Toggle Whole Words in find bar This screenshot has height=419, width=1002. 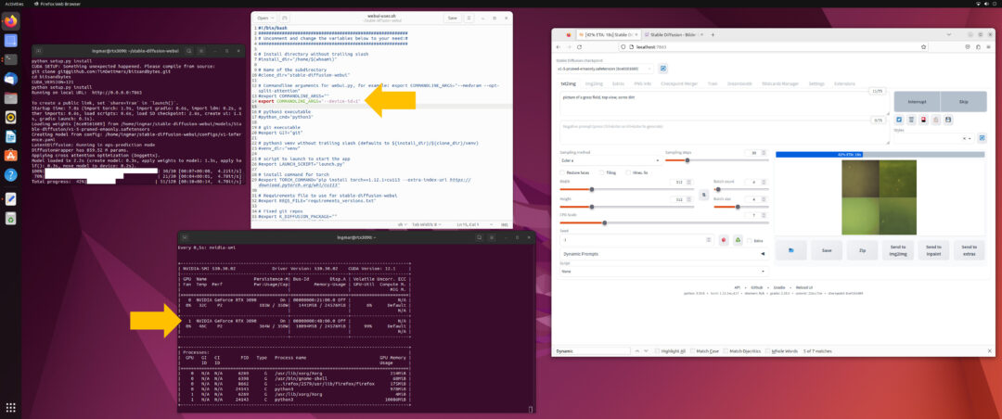click(768, 350)
